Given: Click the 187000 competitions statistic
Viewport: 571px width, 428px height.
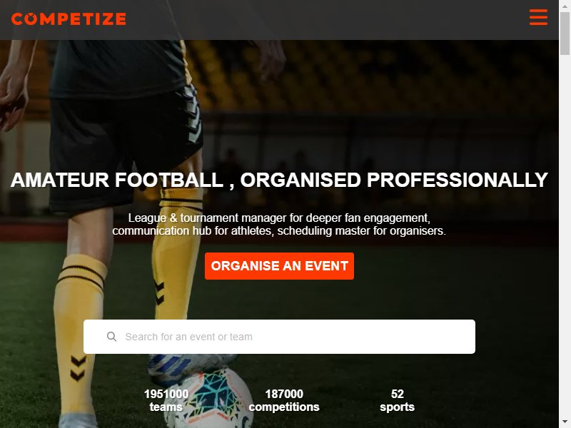Looking at the screenshot, I should pos(284,400).
